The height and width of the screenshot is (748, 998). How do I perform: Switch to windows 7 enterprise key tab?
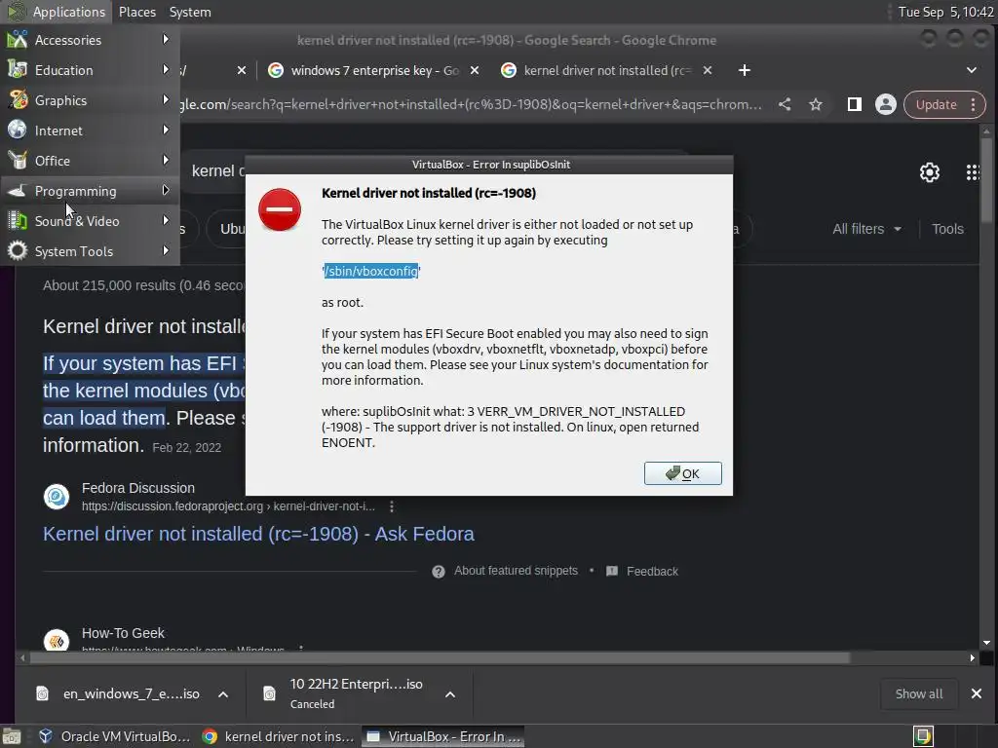(x=373, y=70)
